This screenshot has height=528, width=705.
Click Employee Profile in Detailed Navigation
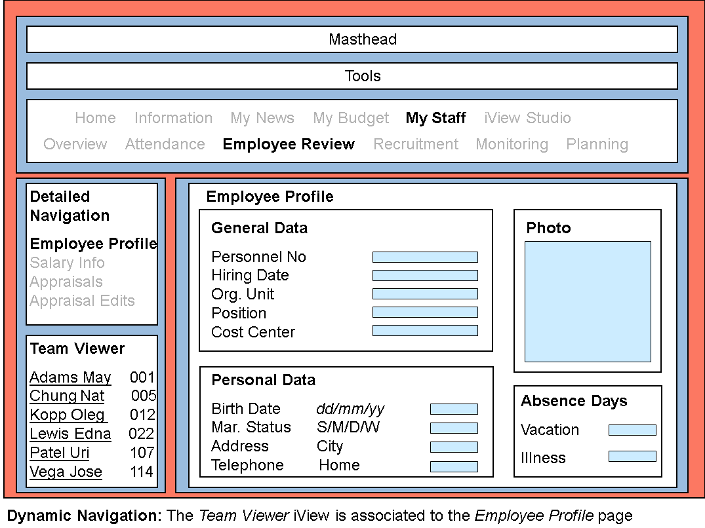pos(93,244)
